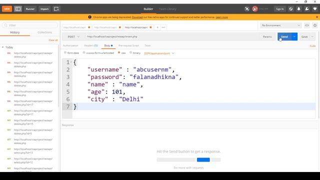Click the circular icon right of Sign In
The image size is (320, 180).
[x=291, y=9]
